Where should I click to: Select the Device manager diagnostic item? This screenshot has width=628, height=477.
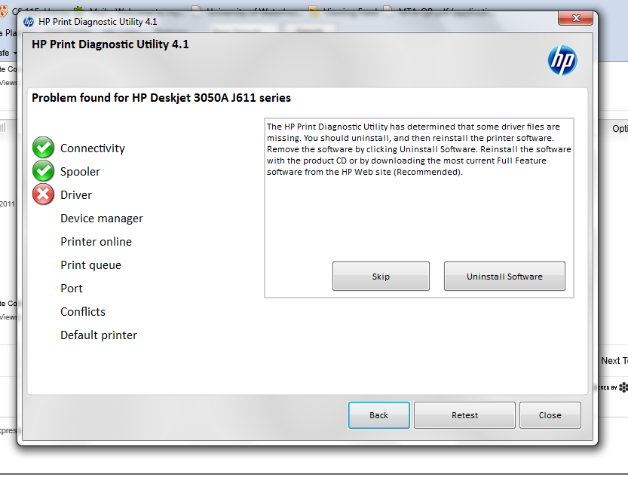[x=101, y=218]
